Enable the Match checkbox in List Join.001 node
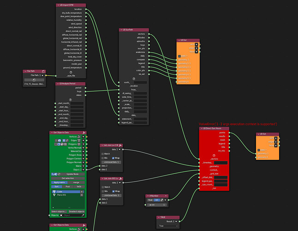 coord(103,187)
